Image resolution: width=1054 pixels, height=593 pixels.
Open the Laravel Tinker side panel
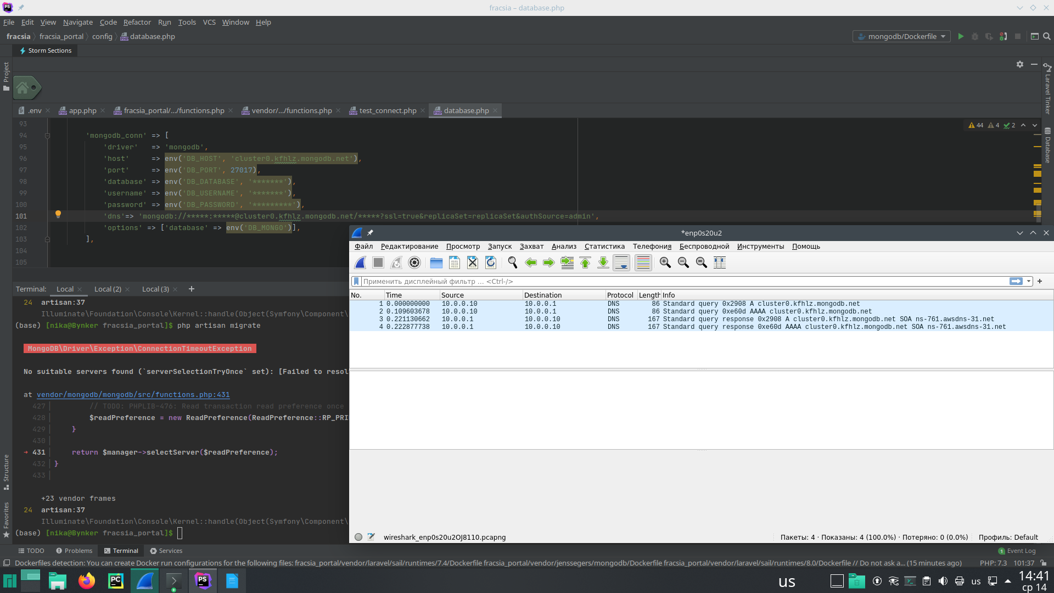click(x=1047, y=89)
